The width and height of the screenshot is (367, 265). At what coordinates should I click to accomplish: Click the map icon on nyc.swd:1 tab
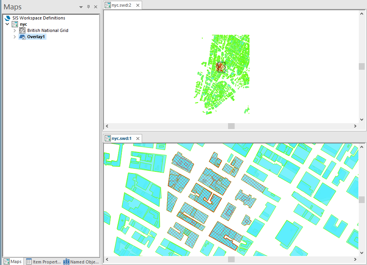click(108, 138)
